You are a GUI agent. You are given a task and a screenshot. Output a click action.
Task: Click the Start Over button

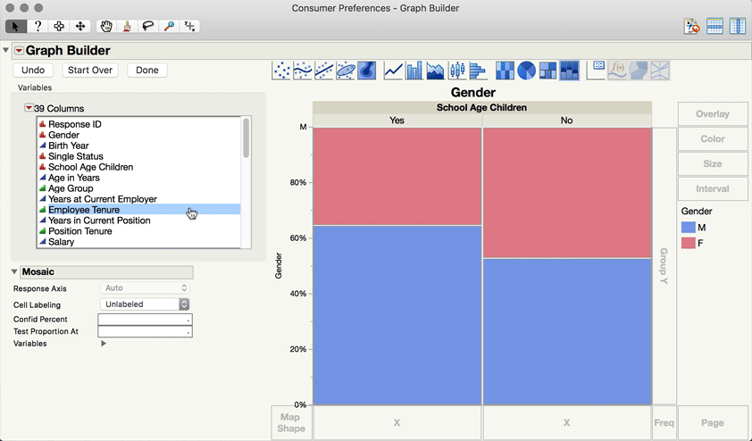[x=90, y=70]
